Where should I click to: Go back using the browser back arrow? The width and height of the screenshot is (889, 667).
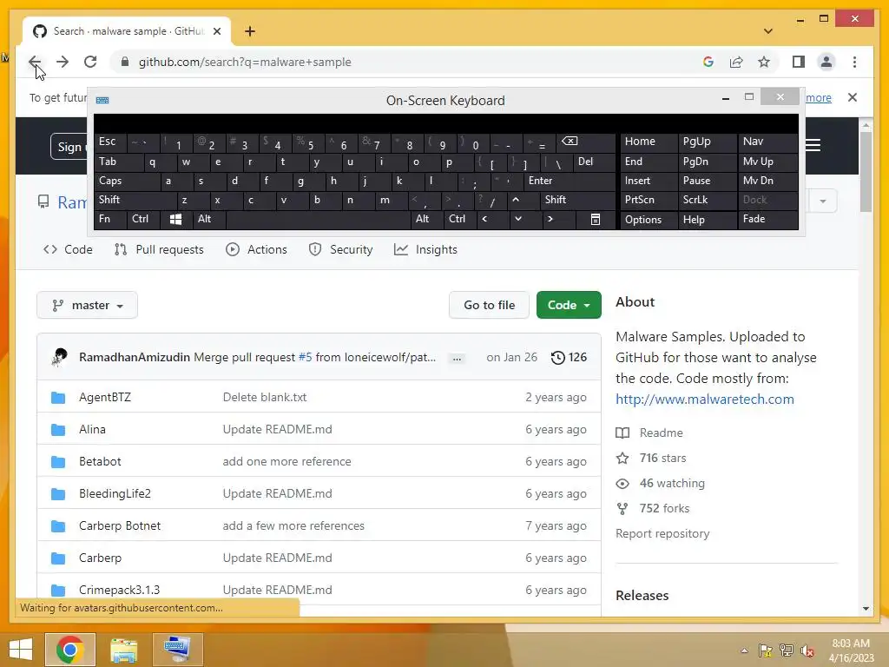(35, 62)
